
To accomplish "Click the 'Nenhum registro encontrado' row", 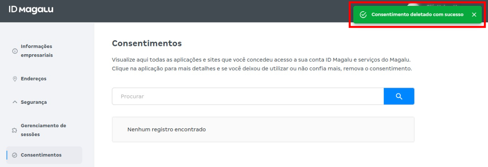I will pos(263,129).
